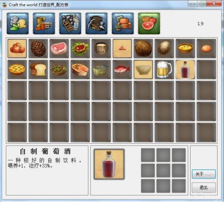Select the beer mug item
224x202 pixels.
[x=164, y=70]
